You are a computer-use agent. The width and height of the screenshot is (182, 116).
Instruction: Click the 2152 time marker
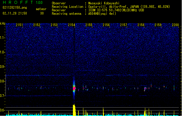37,25
